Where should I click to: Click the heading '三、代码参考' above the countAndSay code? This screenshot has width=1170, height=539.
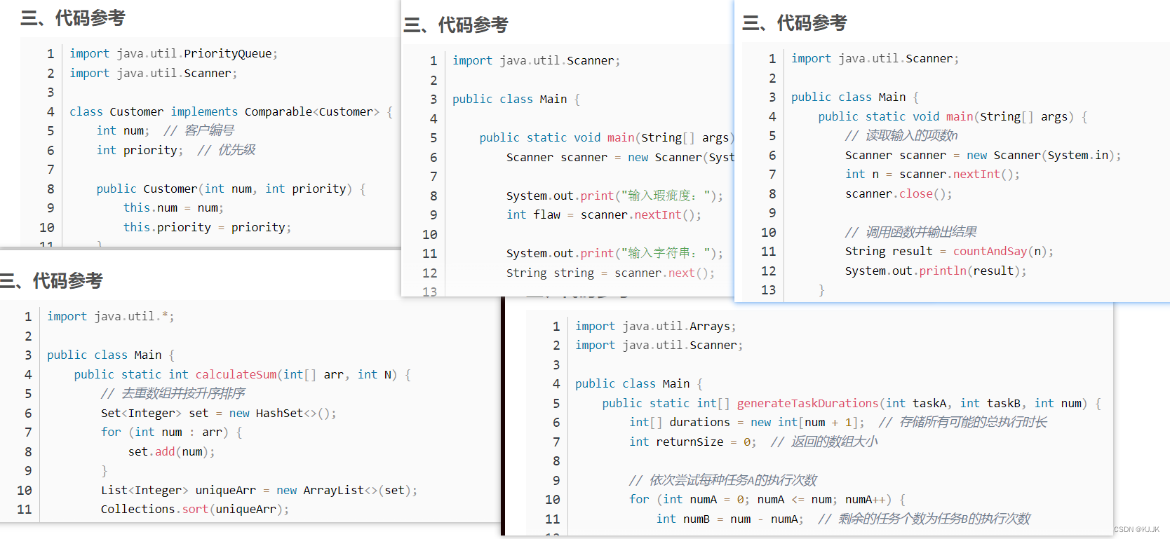[795, 23]
